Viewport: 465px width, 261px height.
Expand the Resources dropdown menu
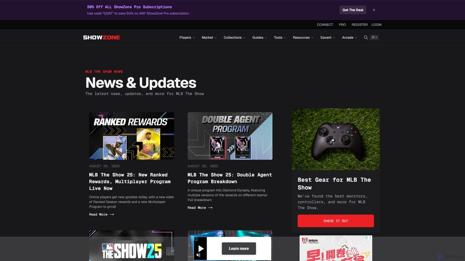click(303, 37)
